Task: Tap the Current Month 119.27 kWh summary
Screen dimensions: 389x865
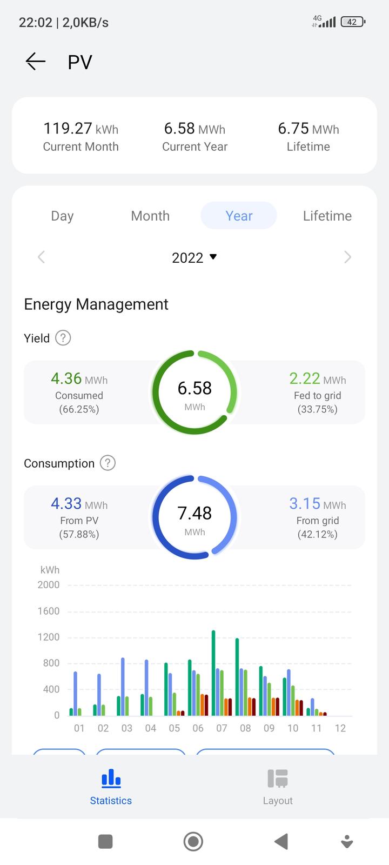Action: click(x=81, y=136)
